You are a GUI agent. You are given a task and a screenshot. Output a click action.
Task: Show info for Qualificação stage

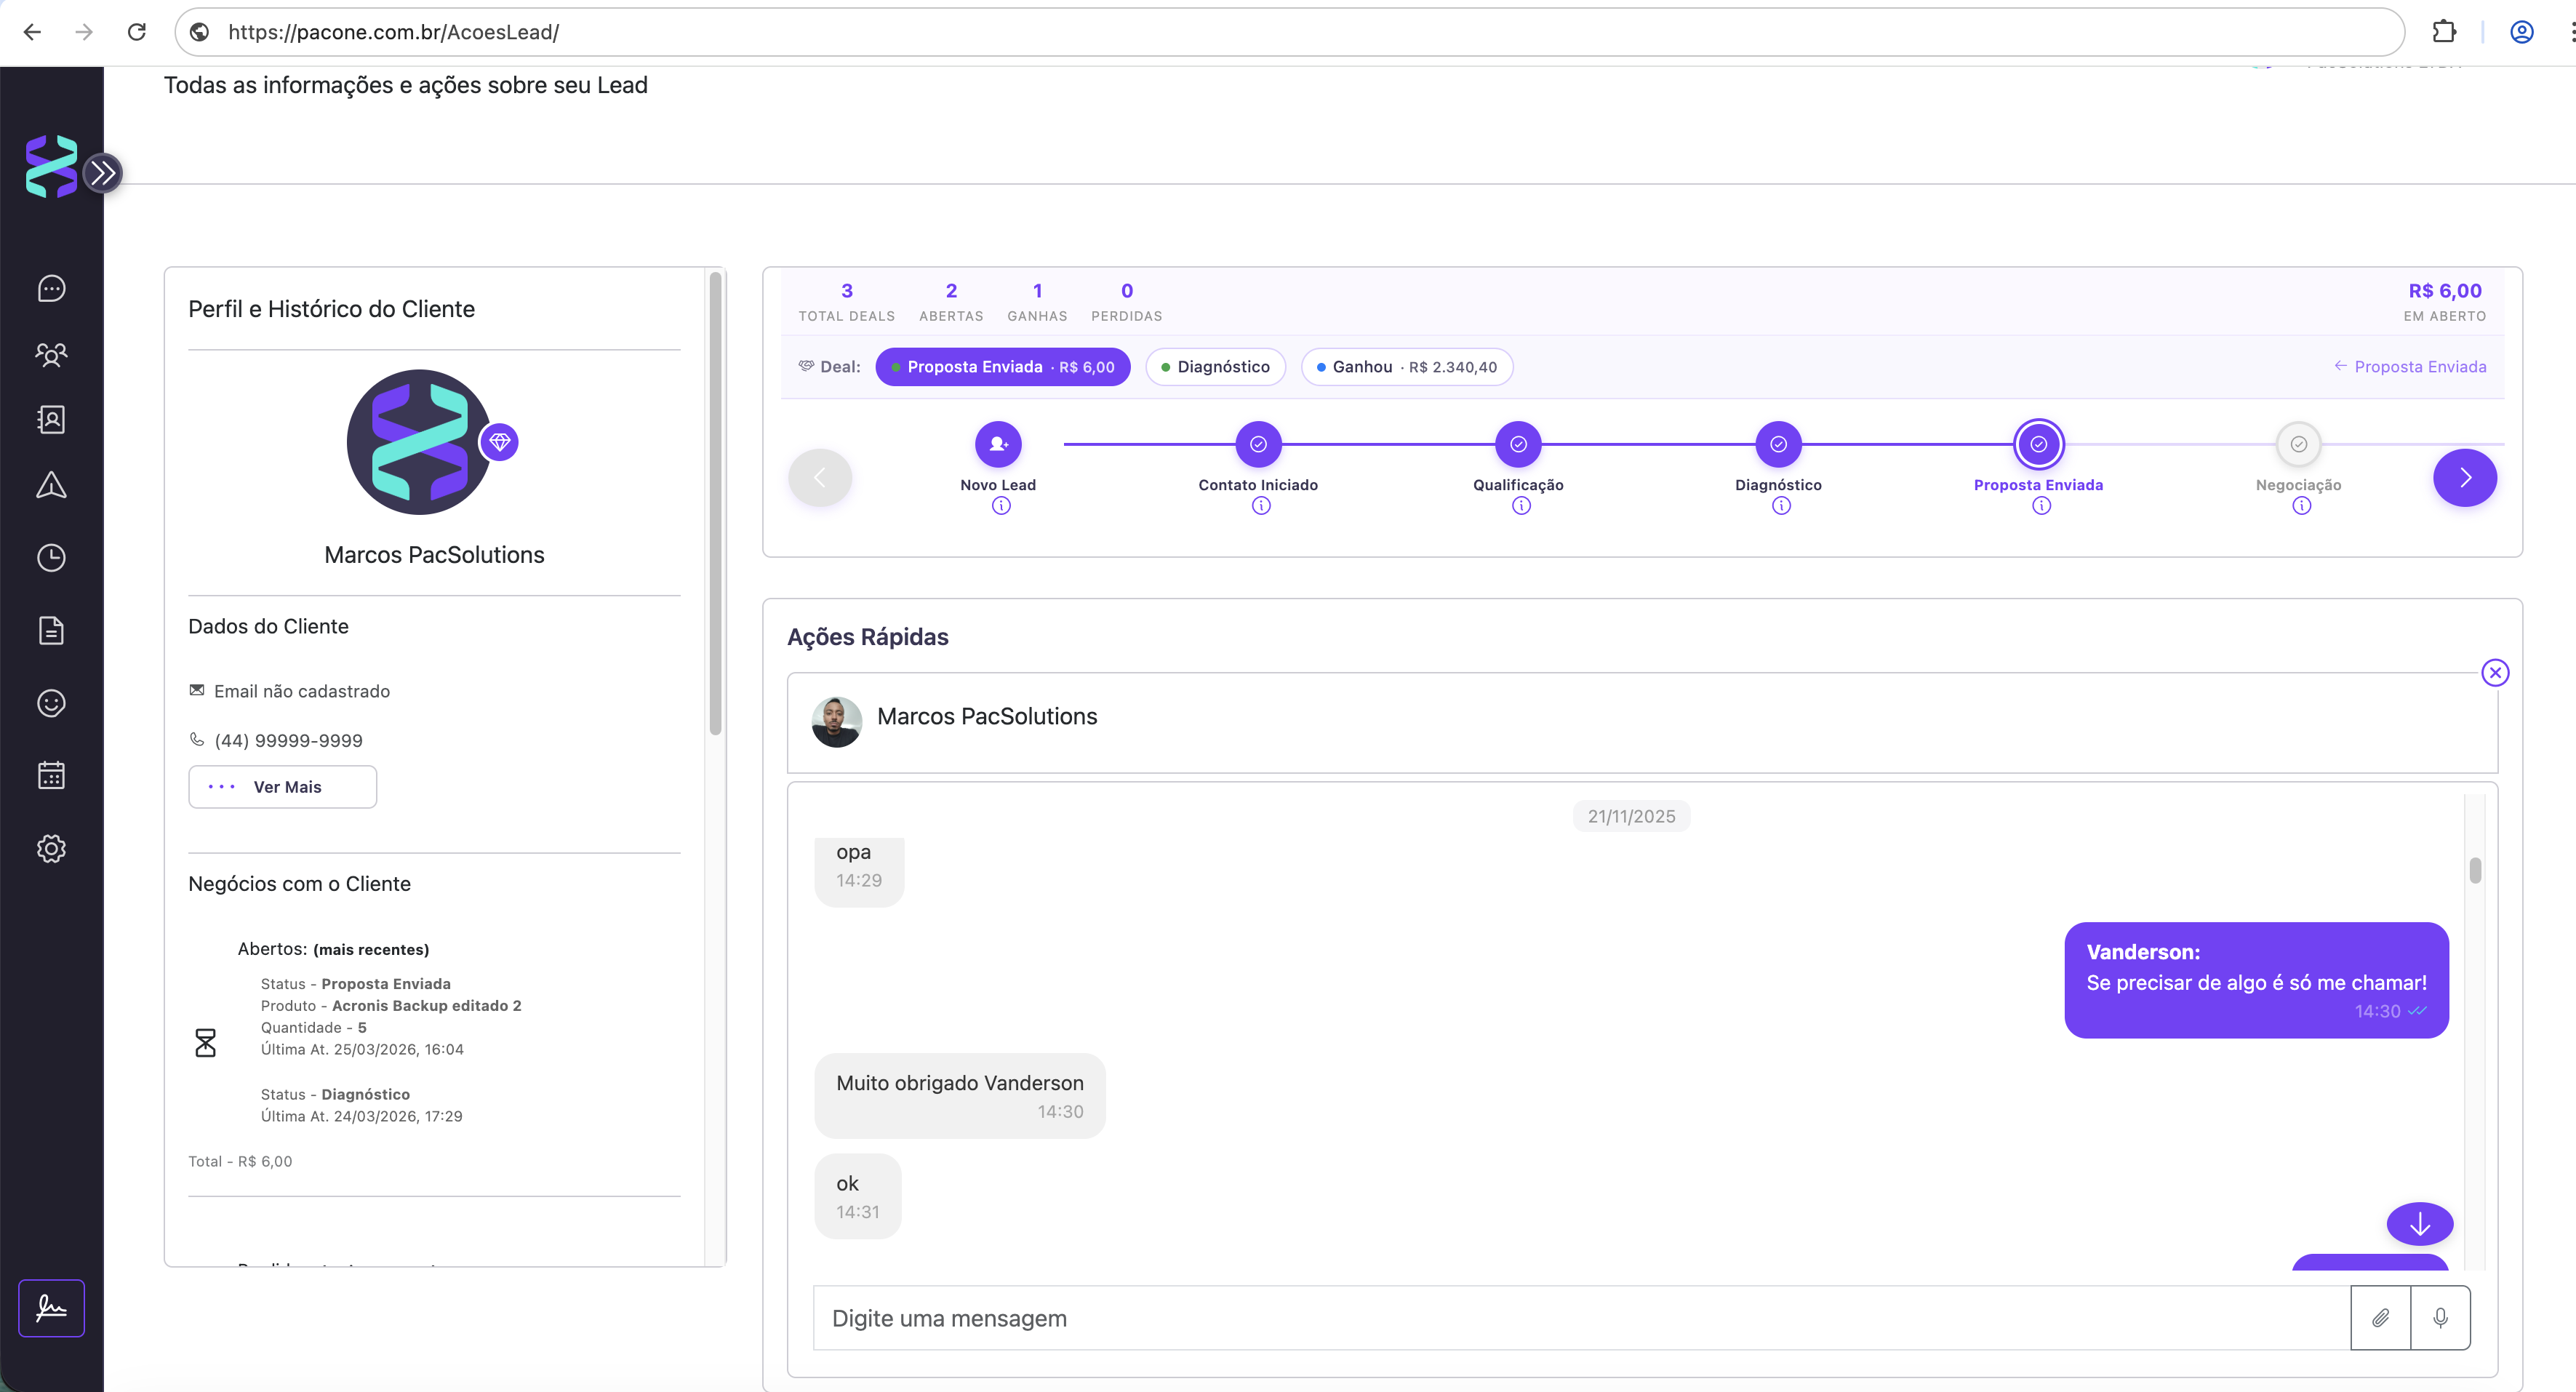(1521, 506)
